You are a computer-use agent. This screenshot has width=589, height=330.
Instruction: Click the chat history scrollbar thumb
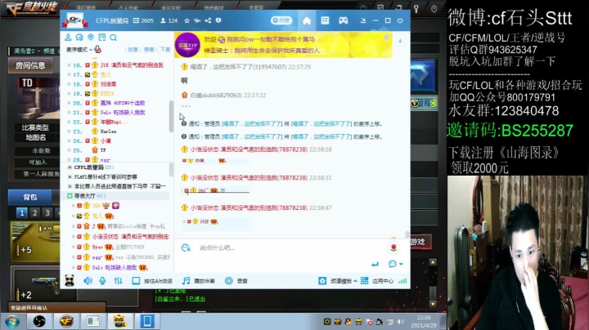pyautogui.click(x=407, y=234)
